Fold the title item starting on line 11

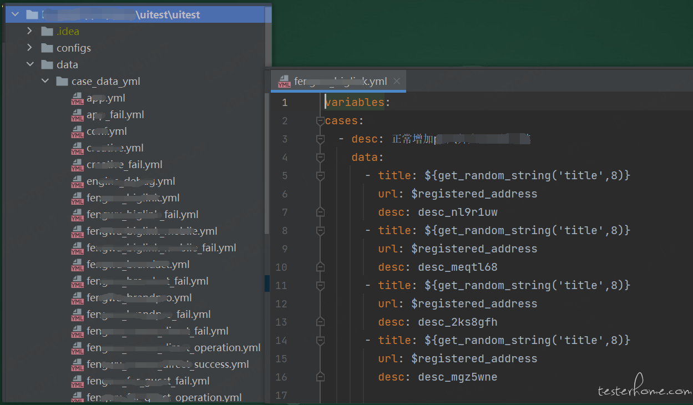tap(320, 285)
